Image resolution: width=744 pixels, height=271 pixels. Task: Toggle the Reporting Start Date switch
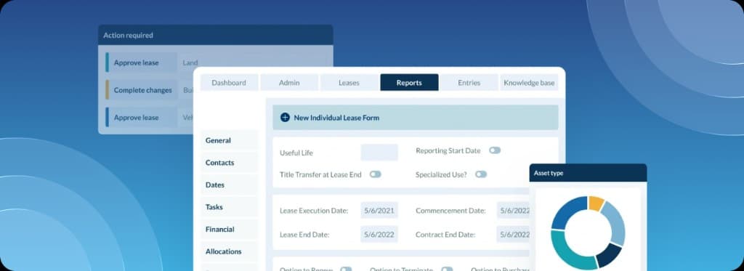[x=495, y=150]
